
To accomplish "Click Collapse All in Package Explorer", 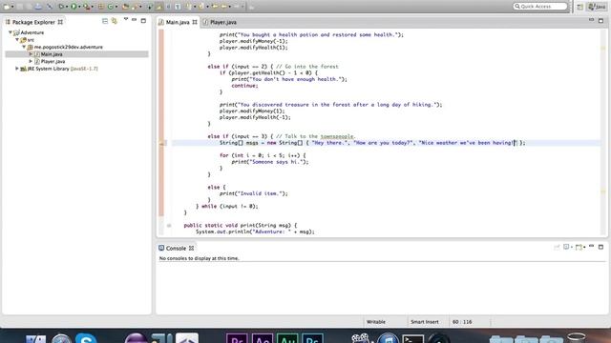I will click(x=105, y=21).
